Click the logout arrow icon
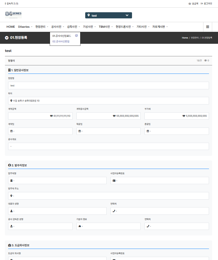The image size is (218, 260). click(x=202, y=4)
